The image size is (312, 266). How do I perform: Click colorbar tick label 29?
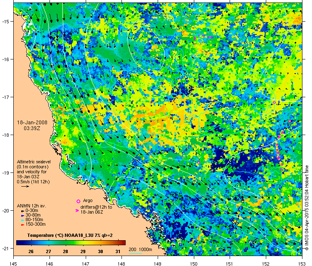(x=83, y=251)
